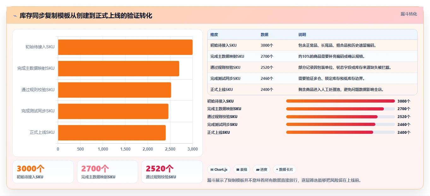Click the chart axis label 正式上线SKU
The height and width of the screenshot is (196, 430).
coord(42,133)
